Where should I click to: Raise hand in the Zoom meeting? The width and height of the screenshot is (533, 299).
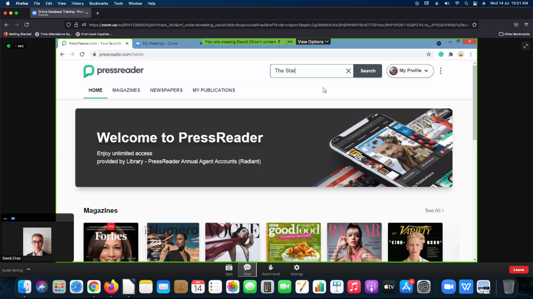[270, 270]
